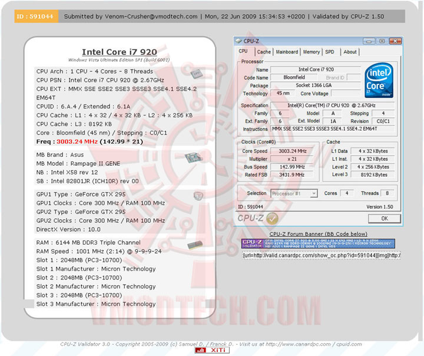Click the RAM 6144 MB DDR3 Triple Channel line
Image resolution: width=424 pixels, height=356 pixels.
click(x=88, y=243)
